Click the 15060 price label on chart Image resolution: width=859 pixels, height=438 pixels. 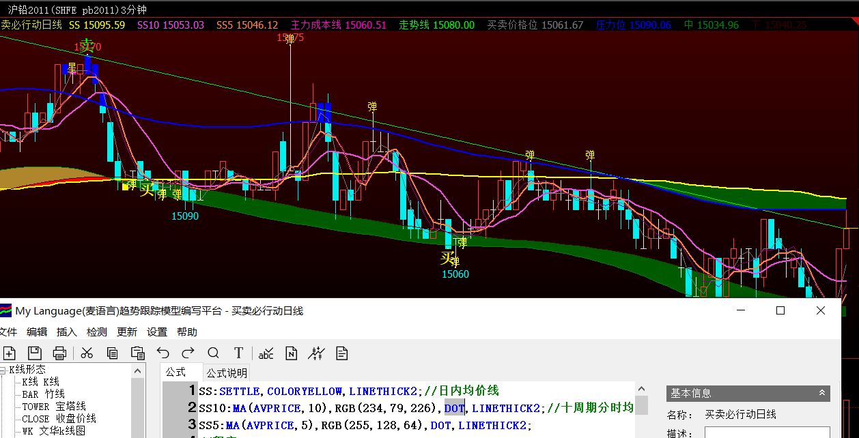point(455,274)
